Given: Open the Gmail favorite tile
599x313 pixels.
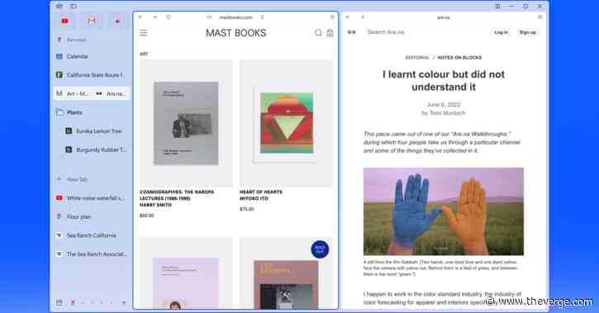Looking at the screenshot, I should coord(92,21).
